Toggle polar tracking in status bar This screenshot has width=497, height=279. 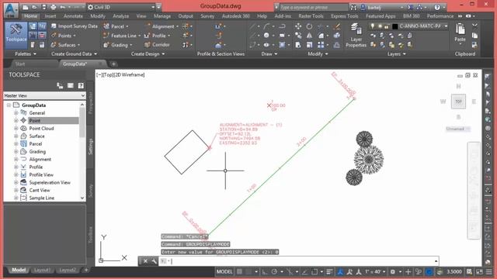point(274,272)
